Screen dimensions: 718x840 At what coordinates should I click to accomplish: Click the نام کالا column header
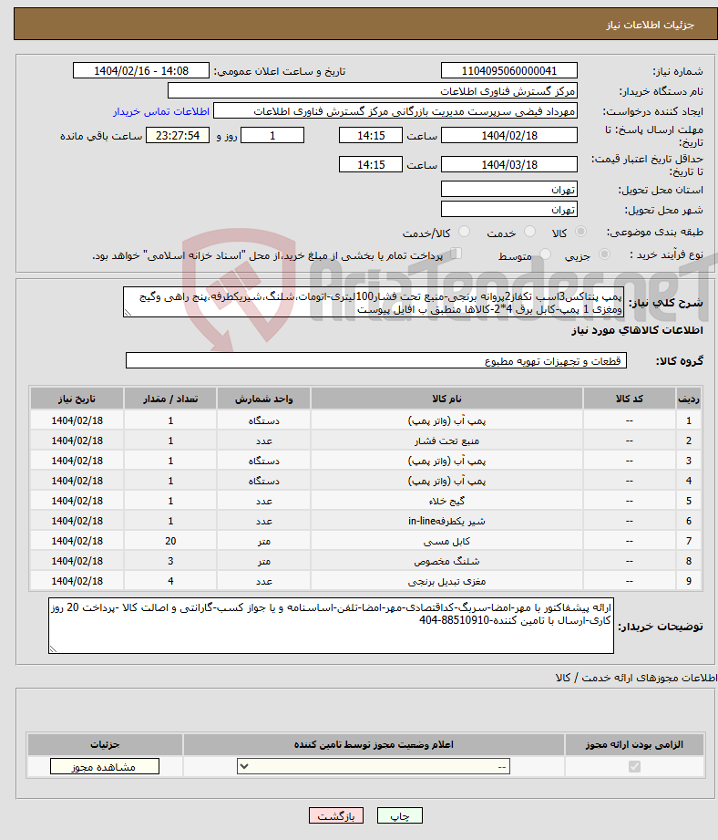(446, 399)
